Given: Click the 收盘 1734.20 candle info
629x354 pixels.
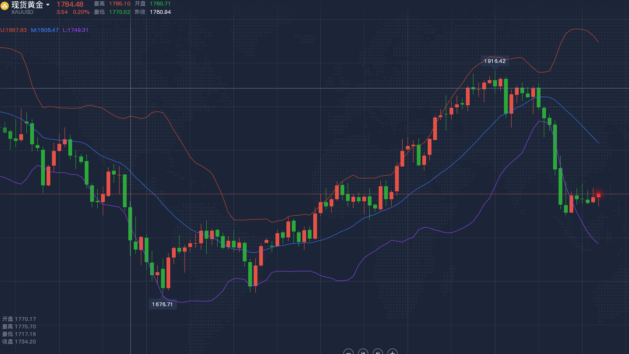Looking at the screenshot, I should [19, 342].
